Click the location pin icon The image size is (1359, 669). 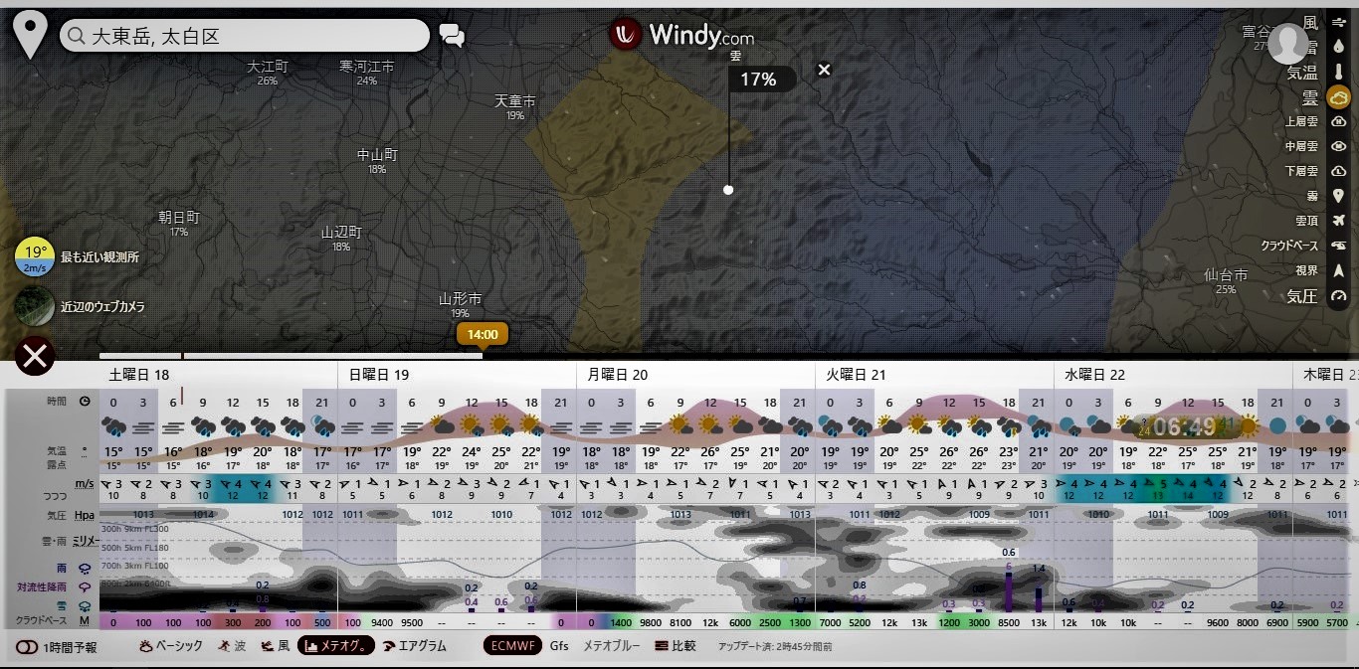click(x=31, y=37)
